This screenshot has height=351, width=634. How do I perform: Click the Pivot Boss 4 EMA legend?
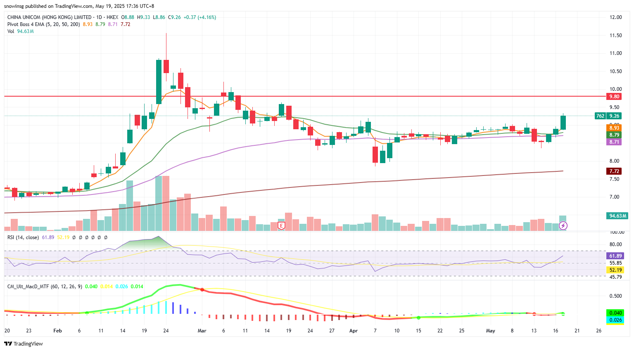[44, 24]
